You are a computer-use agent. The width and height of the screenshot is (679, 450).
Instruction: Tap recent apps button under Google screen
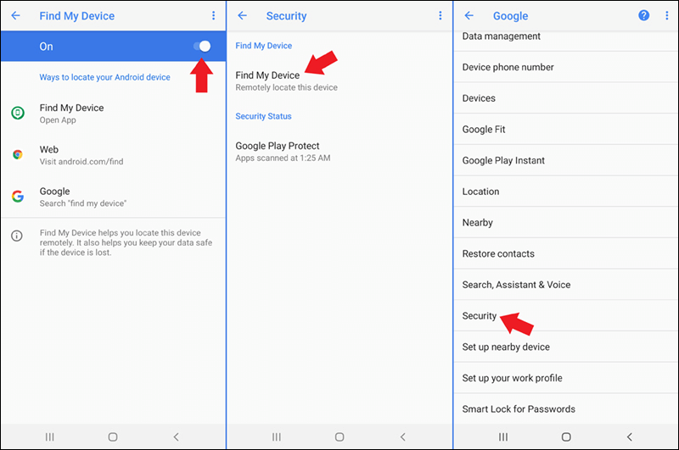pos(502,437)
